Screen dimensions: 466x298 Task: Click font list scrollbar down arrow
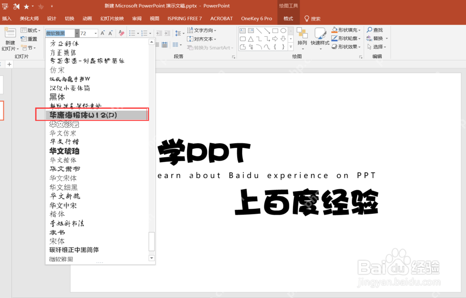pyautogui.click(x=151, y=258)
